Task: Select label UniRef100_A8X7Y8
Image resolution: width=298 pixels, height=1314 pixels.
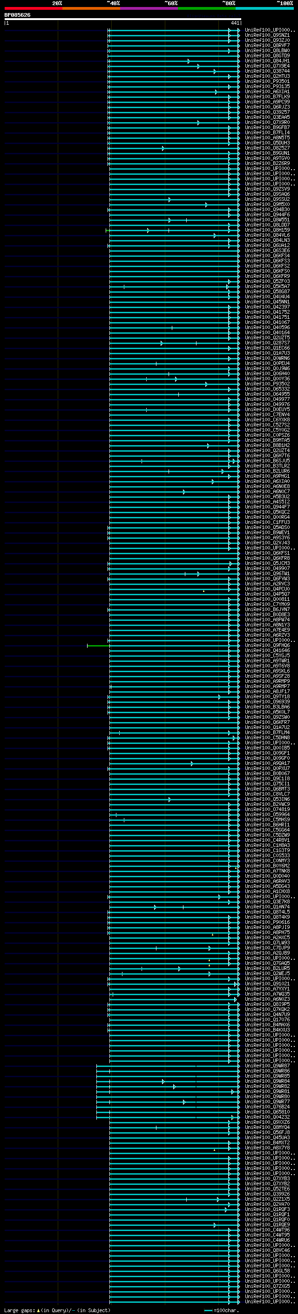Action: pyautogui.click(x=267, y=1148)
